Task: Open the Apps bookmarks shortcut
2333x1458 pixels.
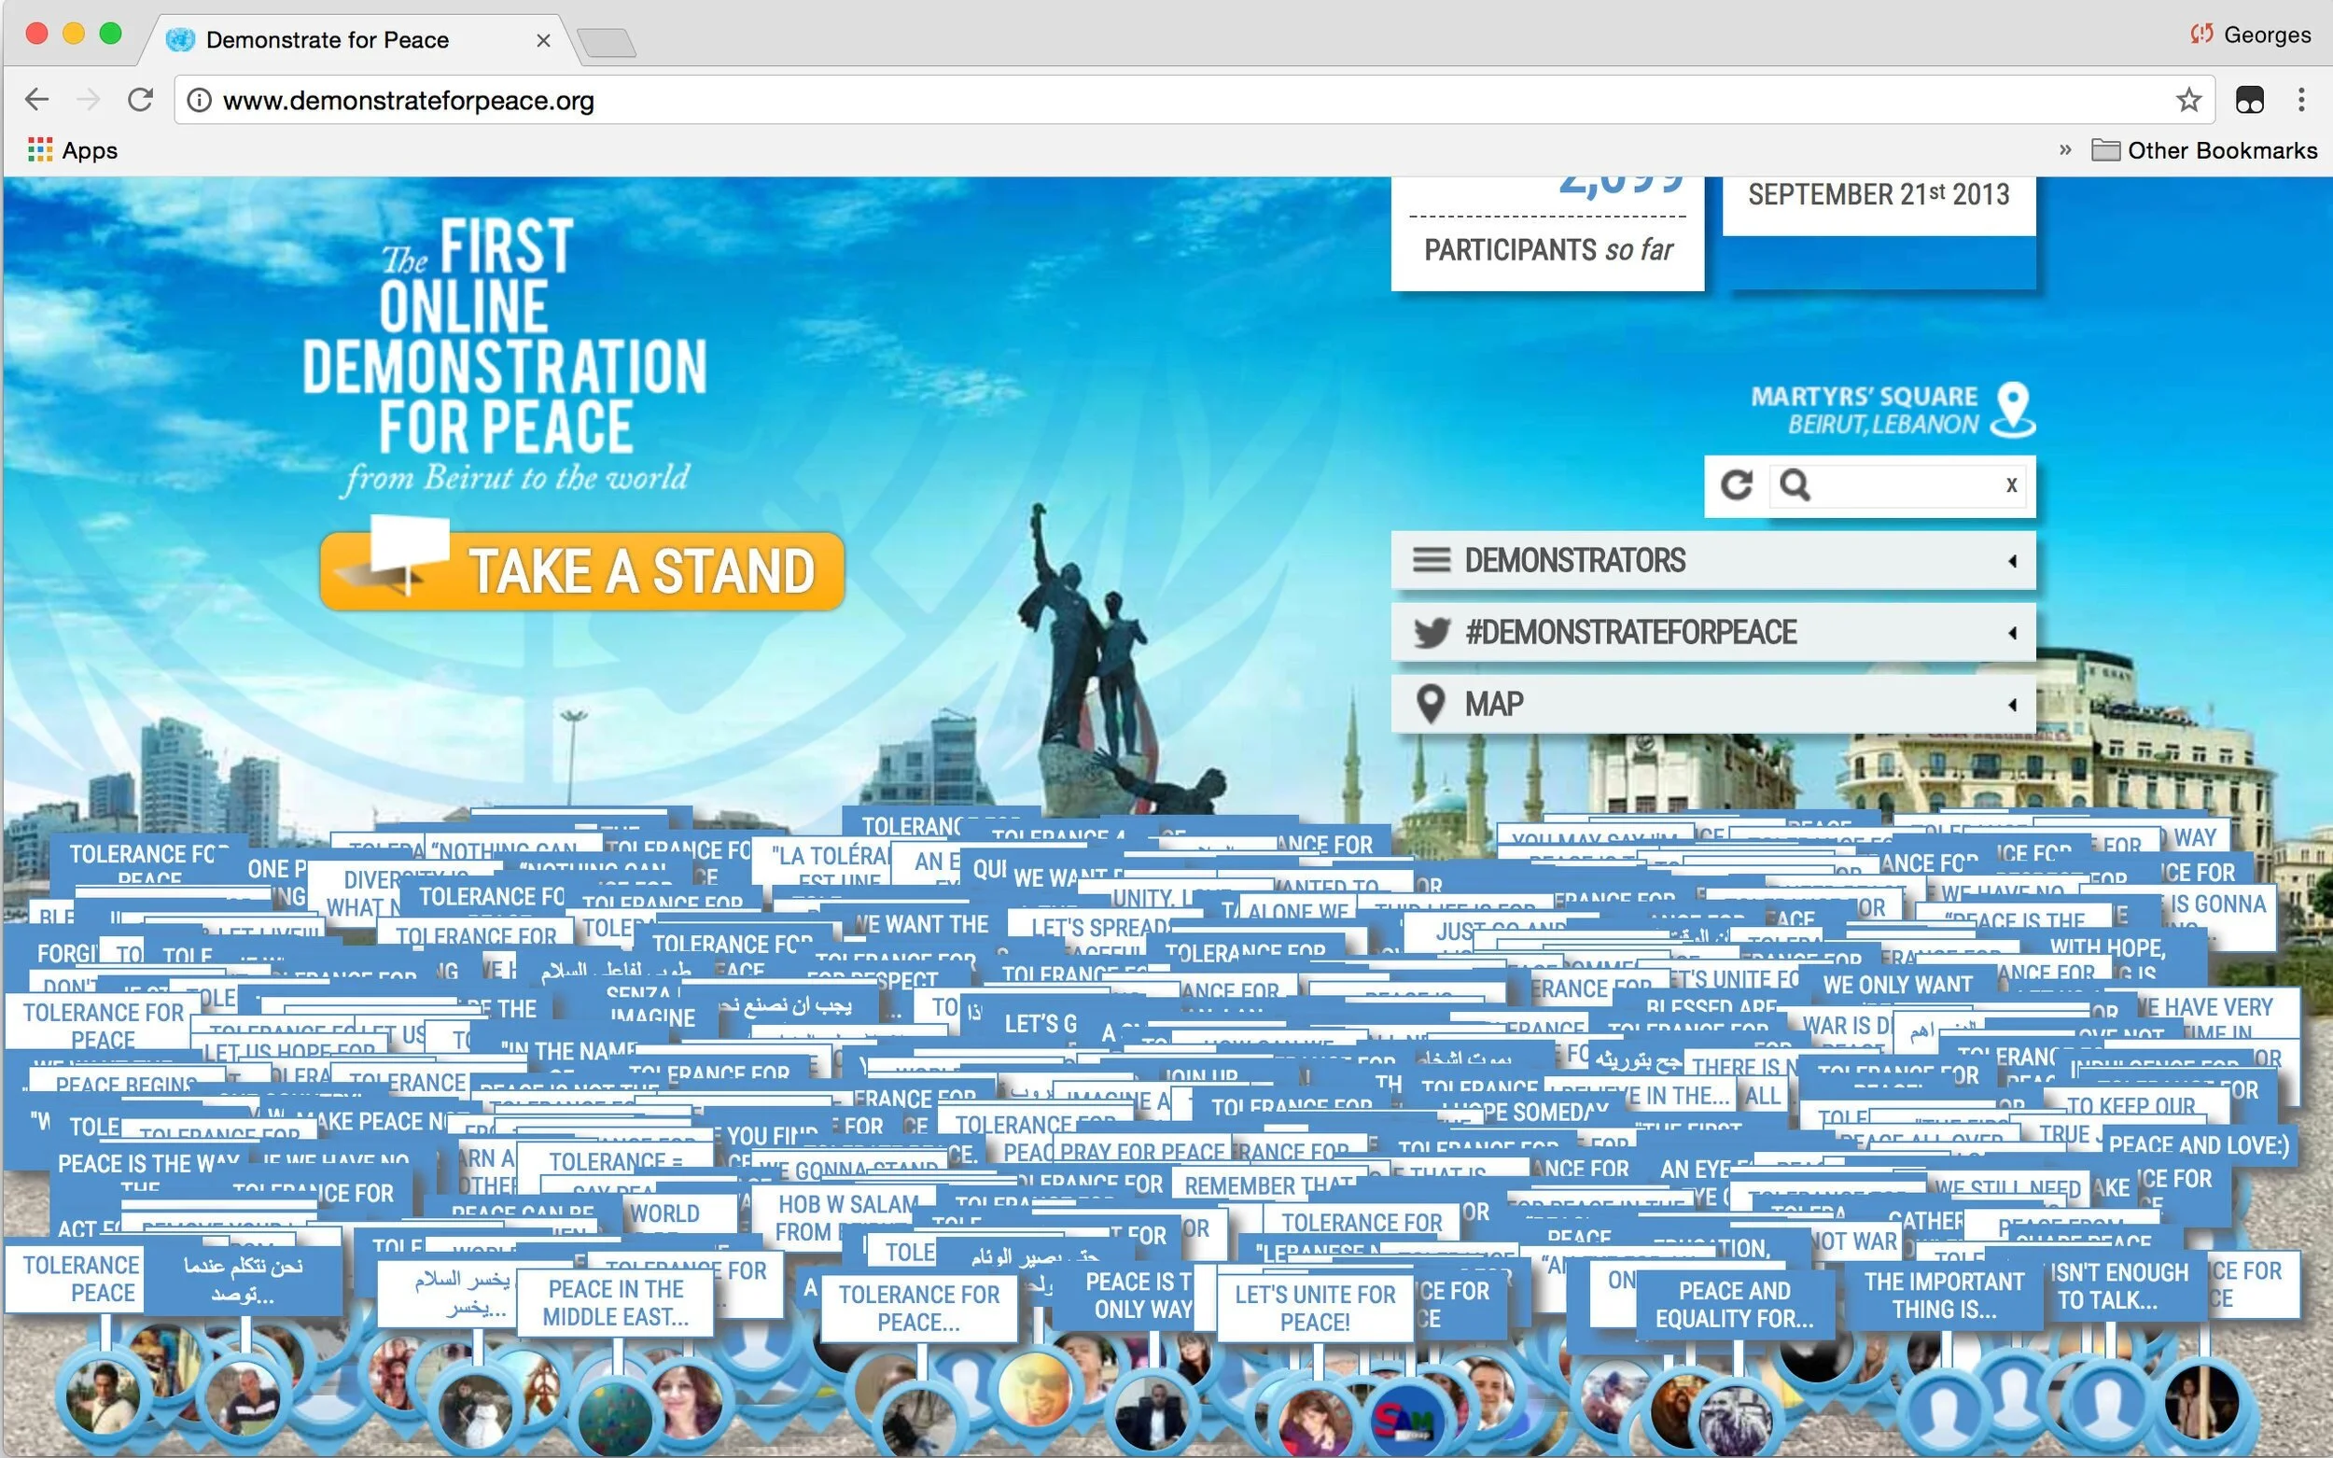Action: coord(74,150)
